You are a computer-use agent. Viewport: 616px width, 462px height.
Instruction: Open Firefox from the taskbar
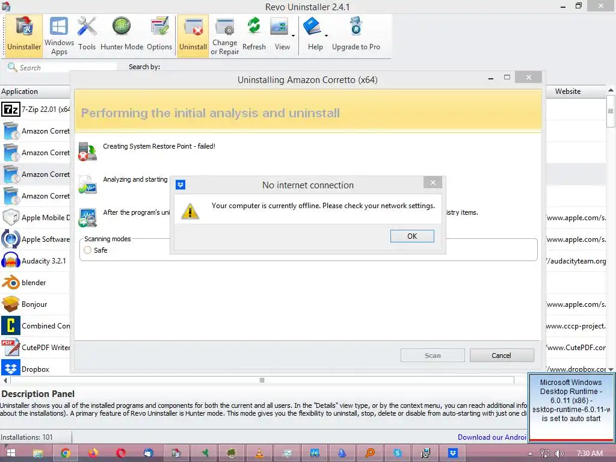click(x=93, y=453)
